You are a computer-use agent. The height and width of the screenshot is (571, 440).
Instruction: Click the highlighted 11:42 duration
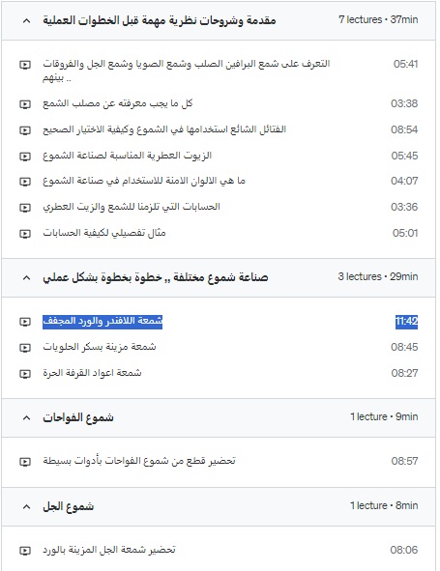click(x=406, y=322)
